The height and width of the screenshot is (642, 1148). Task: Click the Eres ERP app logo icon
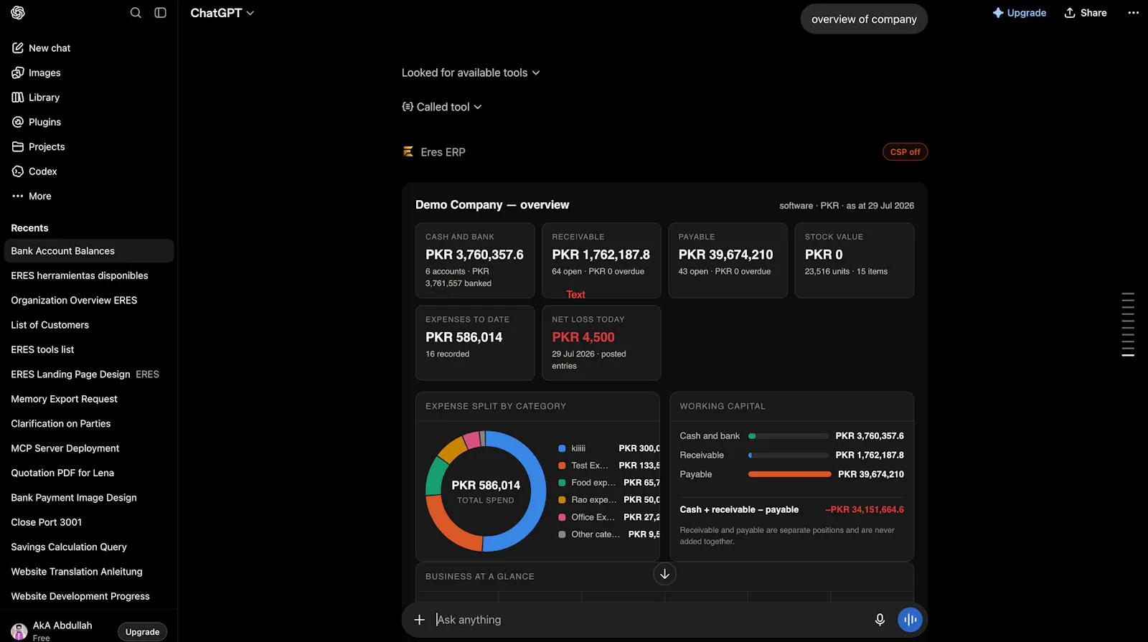tap(408, 152)
